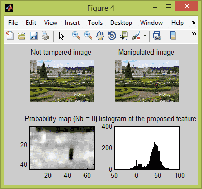Click the probability map plot
Image resolution: width=202 pixels, height=189 pixels.
pos(62,148)
